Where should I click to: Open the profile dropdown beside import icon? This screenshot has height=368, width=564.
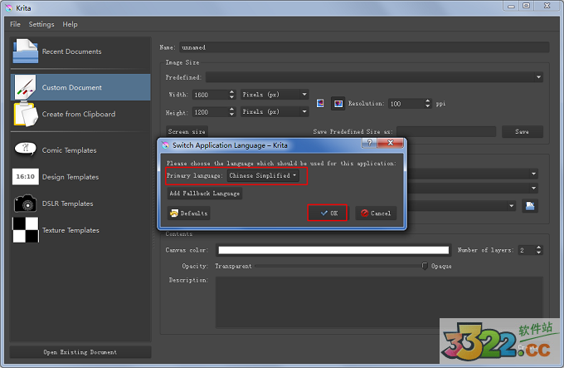coord(511,206)
